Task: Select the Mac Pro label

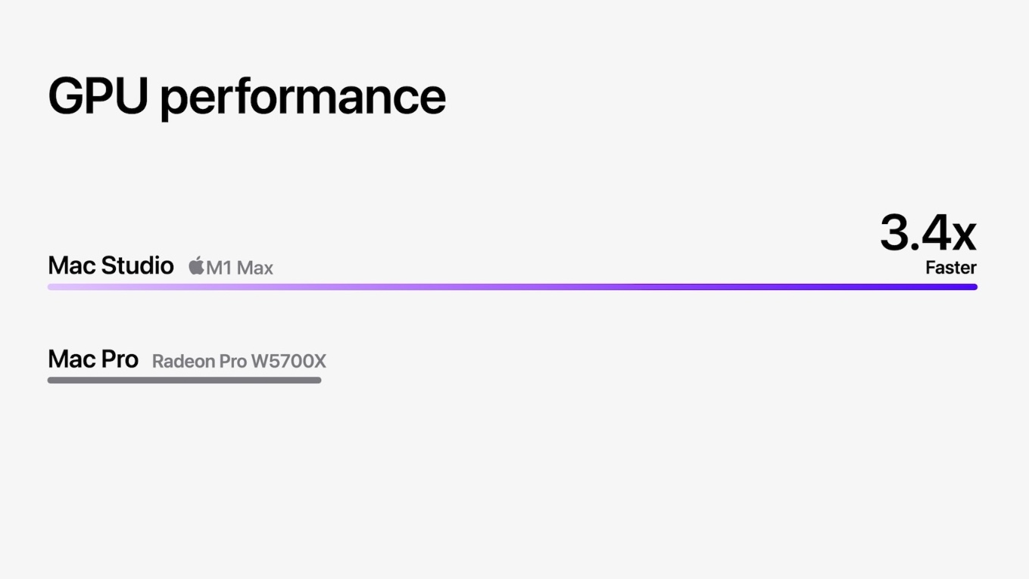Action: pos(93,359)
